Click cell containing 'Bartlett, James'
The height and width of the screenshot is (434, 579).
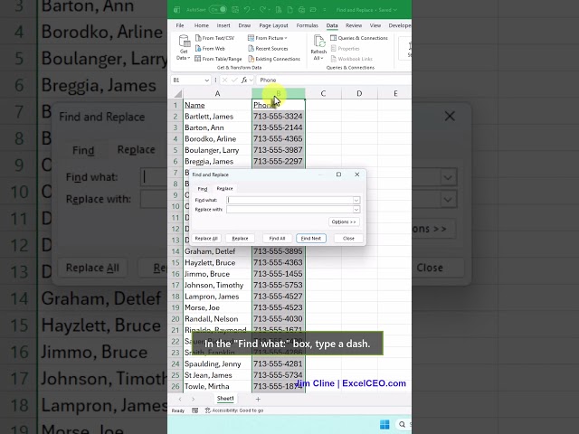217,117
